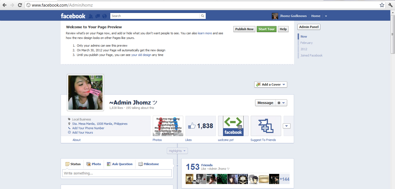Expand more apps with the down-arrow button

(x=286, y=126)
